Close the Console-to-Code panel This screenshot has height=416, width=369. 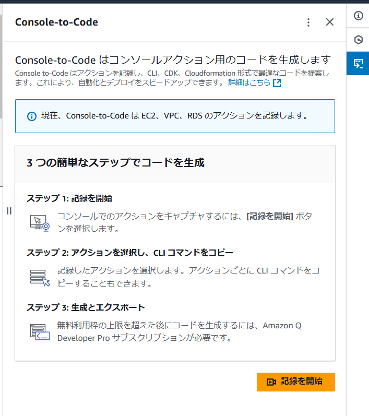[330, 22]
